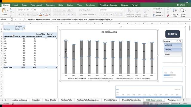Toggle Underline formatting
The image size is (191, 107).
pyautogui.click(x=28, y=15)
